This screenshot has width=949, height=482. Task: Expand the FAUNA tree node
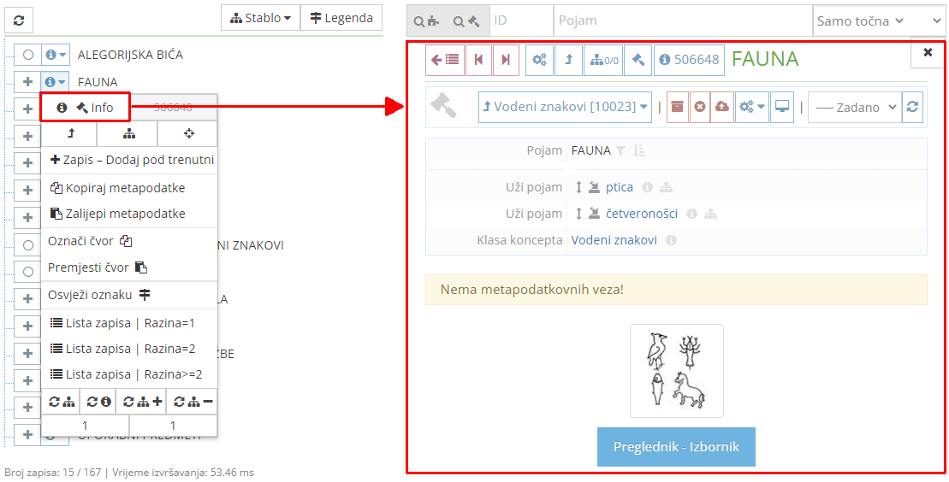27,82
